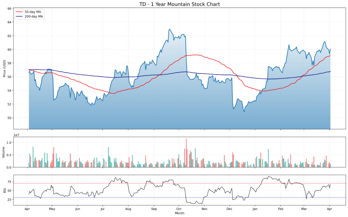Click the 52 tick on the price axis
This screenshot has width=348, height=217.
point(9,104)
